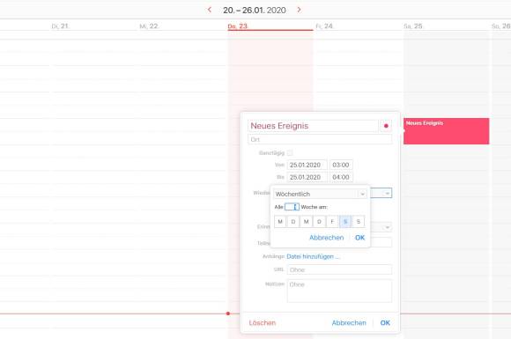The height and width of the screenshot is (339, 511).
Task: Open the event color dot picker
Action: [x=386, y=126]
